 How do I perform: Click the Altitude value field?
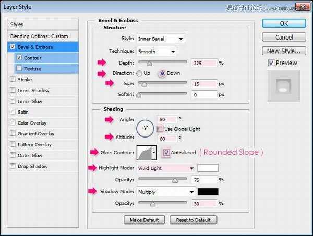pos(167,139)
